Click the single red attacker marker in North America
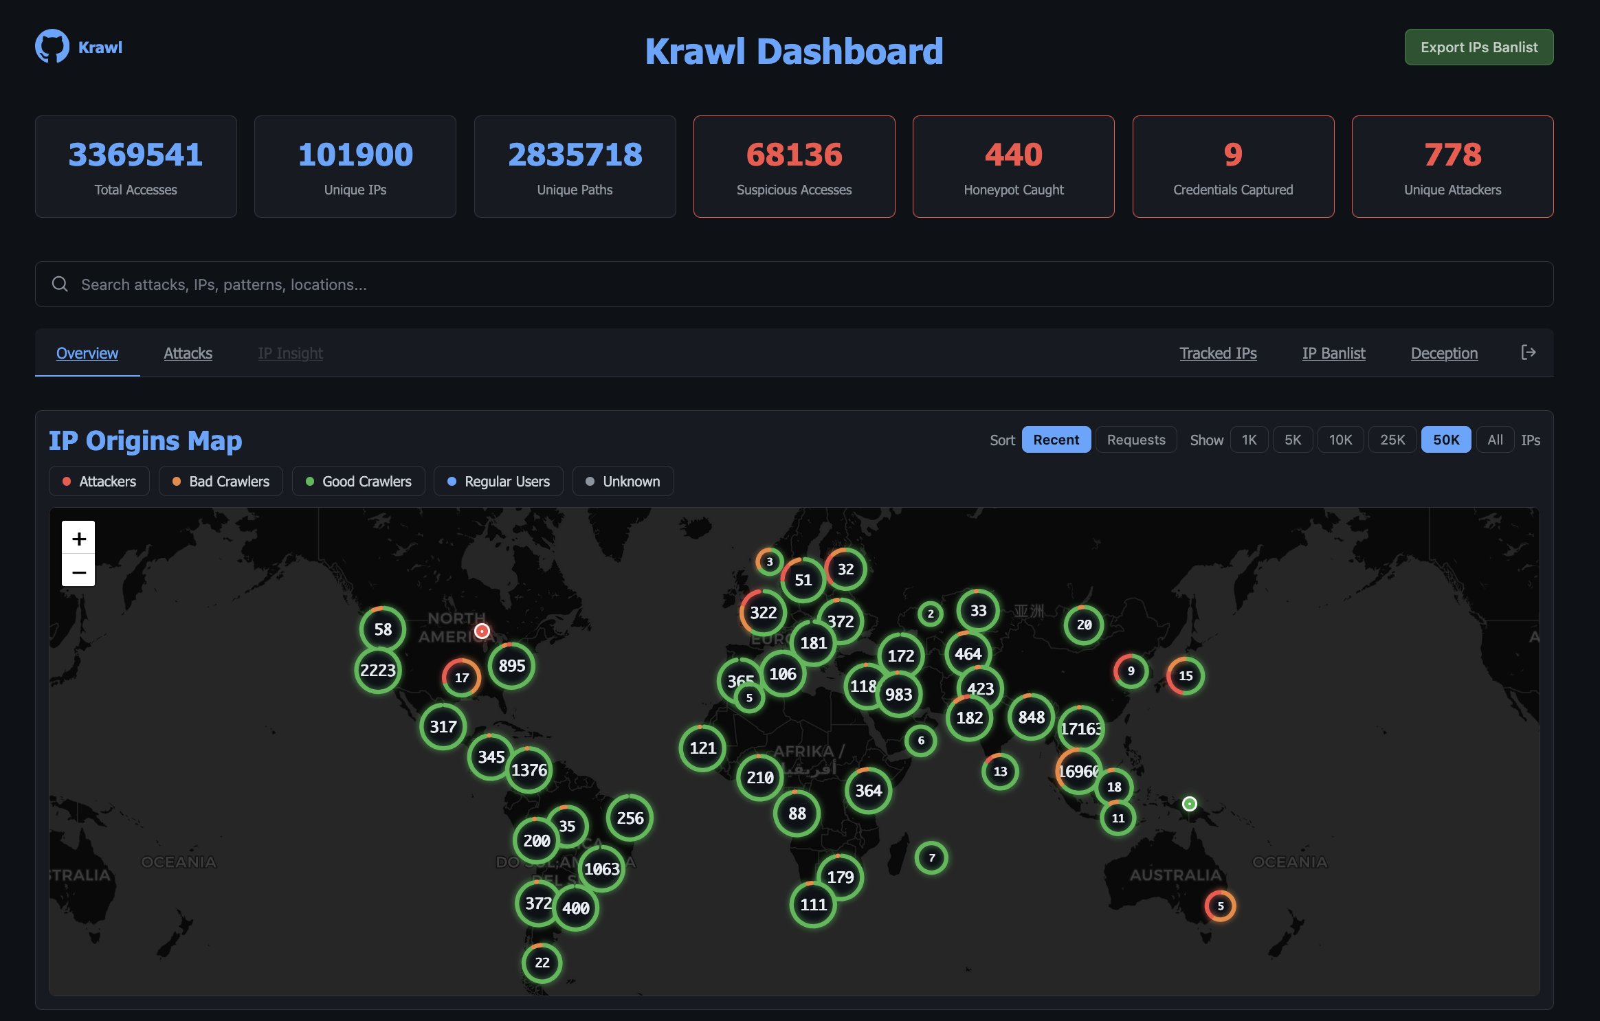 [482, 631]
